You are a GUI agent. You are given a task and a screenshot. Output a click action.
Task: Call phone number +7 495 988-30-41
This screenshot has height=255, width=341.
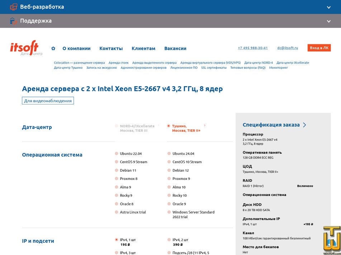click(253, 48)
